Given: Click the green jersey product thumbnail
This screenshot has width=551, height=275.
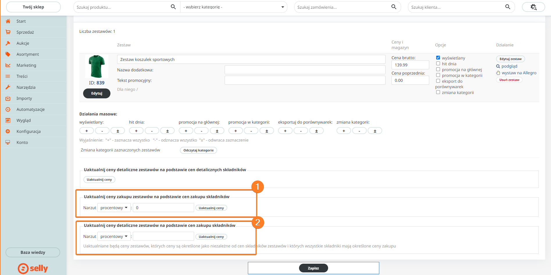Looking at the screenshot, I should pyautogui.click(x=97, y=66).
